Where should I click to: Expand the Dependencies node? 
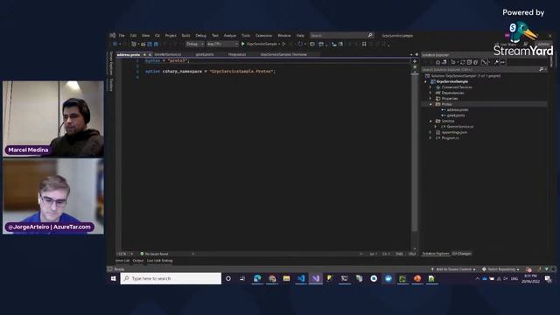430,93
